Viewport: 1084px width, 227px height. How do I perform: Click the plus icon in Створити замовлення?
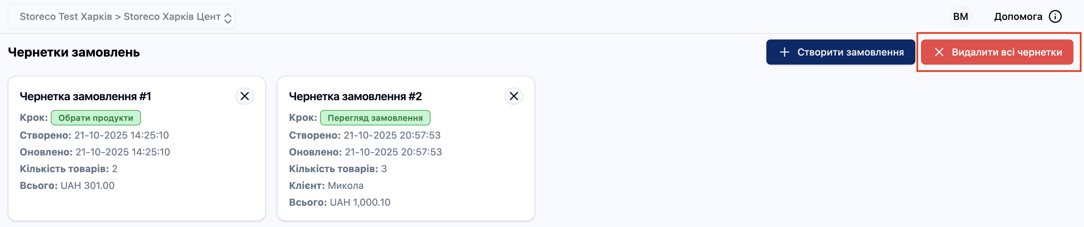[x=784, y=52]
